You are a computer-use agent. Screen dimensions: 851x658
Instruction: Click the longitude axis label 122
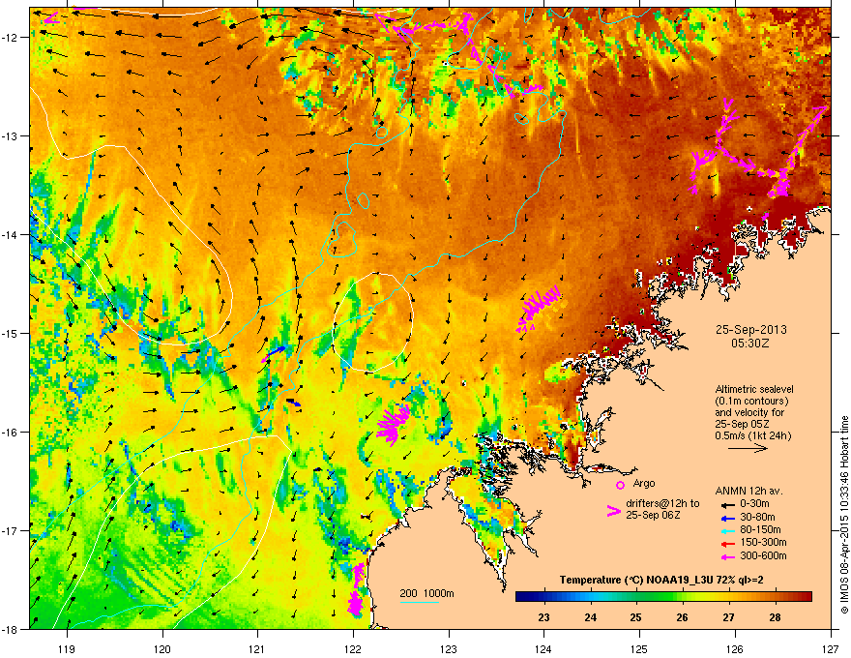(x=353, y=648)
